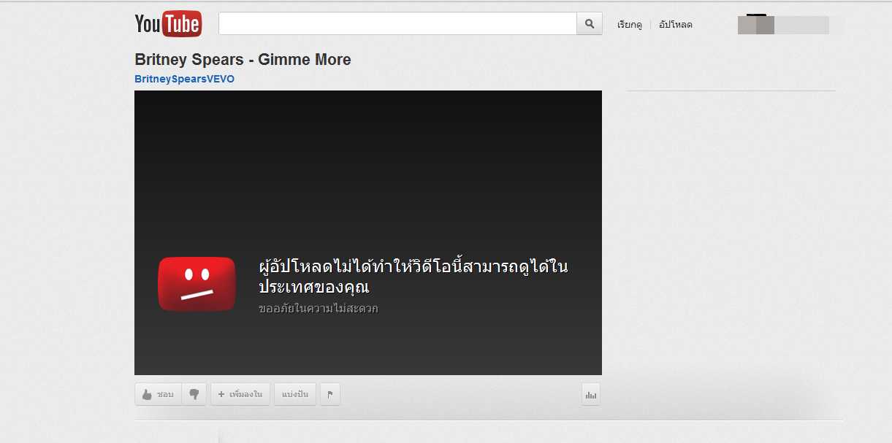Click the แบ่งปัน (Share) button
This screenshot has height=443, width=892.
[x=295, y=394]
